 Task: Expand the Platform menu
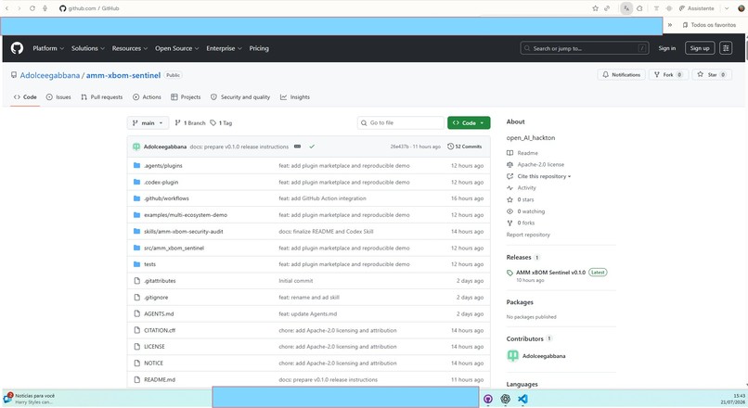[x=48, y=48]
